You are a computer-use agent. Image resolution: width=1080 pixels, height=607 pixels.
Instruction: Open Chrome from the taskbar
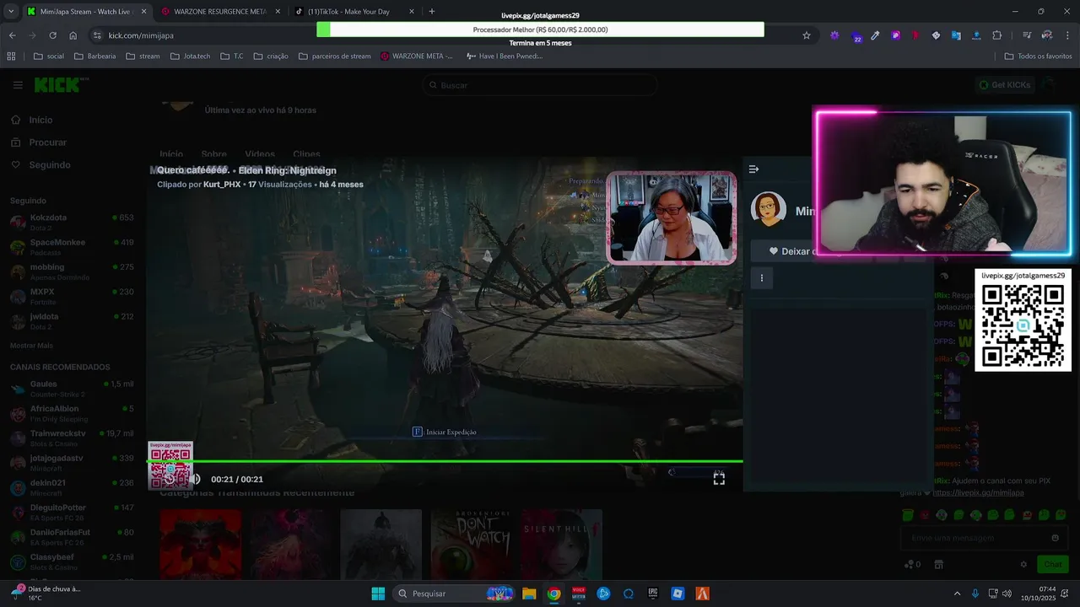553,594
